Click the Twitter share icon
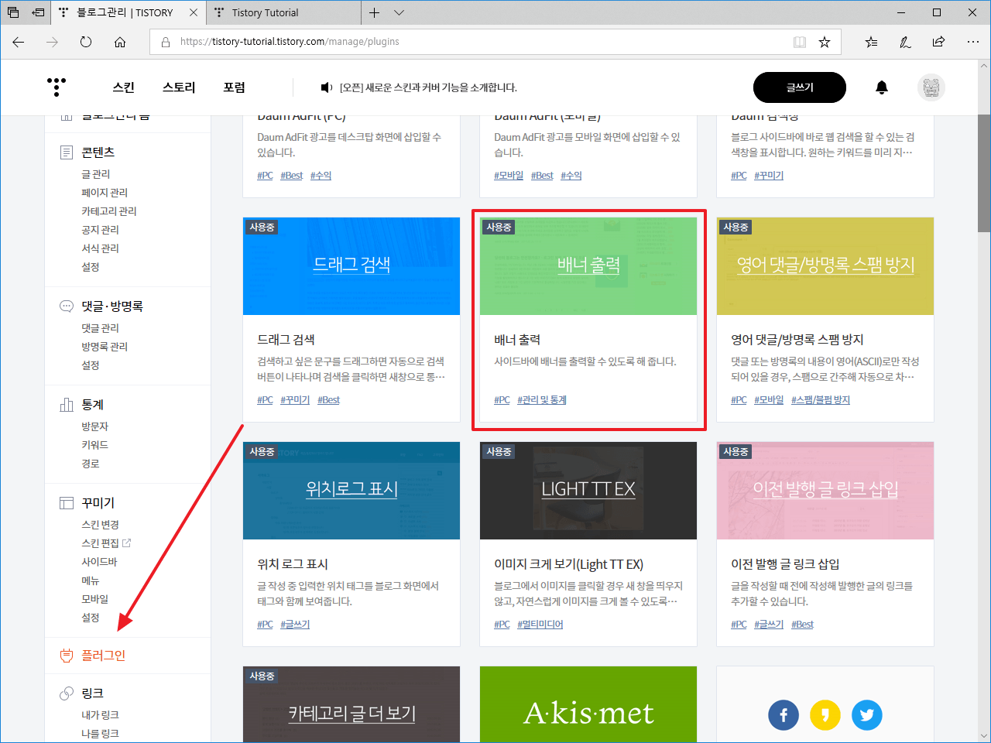The image size is (991, 743). tap(867, 715)
